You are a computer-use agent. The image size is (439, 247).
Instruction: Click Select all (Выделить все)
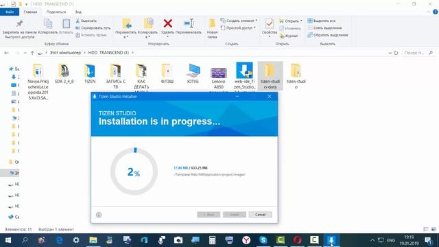tap(322, 21)
